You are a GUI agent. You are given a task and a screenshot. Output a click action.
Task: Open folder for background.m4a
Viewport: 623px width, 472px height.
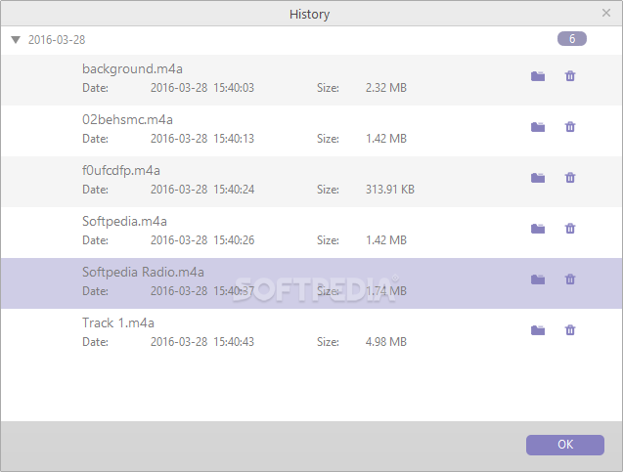pyautogui.click(x=538, y=76)
